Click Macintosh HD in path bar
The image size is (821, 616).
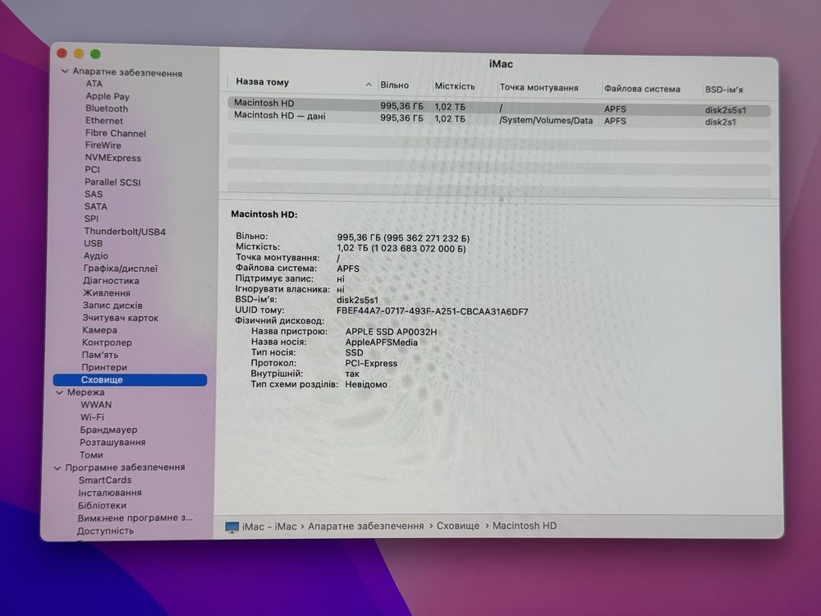(524, 526)
